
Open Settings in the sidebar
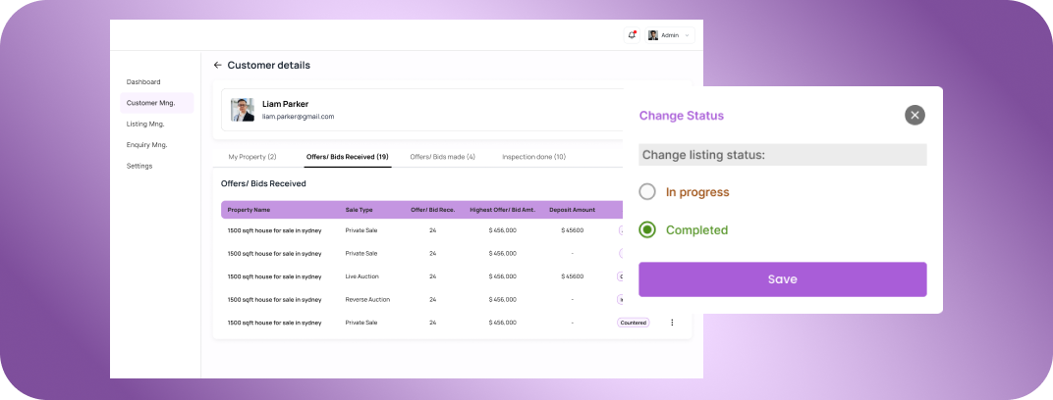click(139, 167)
